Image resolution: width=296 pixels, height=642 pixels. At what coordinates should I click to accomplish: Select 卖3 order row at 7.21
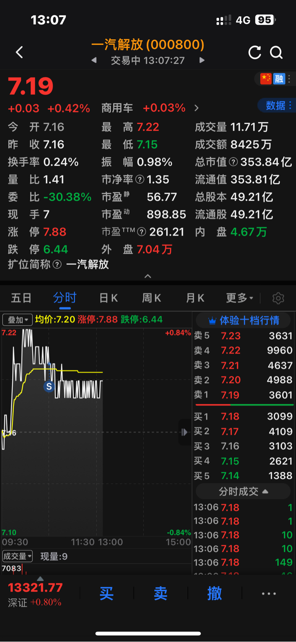[243, 366]
